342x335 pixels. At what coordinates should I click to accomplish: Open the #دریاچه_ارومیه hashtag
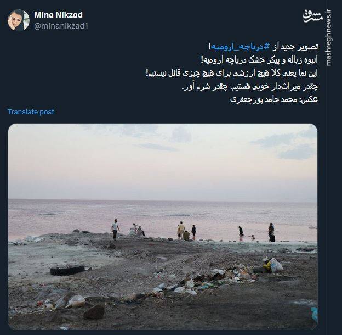pyautogui.click(x=239, y=47)
